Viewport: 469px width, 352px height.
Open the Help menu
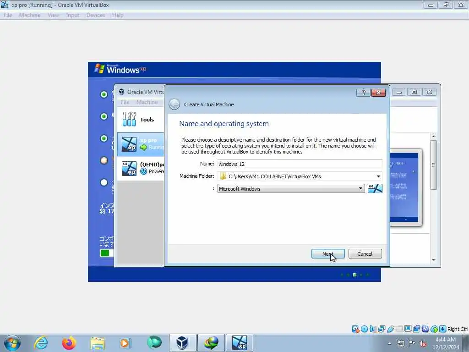click(x=118, y=15)
